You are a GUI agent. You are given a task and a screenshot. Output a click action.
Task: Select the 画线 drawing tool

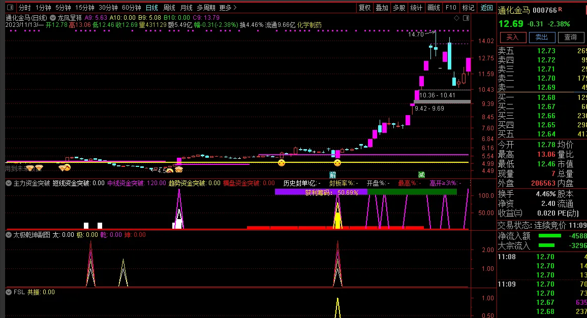434,8
